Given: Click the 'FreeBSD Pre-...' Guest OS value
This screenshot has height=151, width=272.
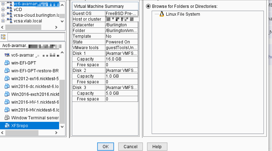Looking at the screenshot, I should pos(121,14).
